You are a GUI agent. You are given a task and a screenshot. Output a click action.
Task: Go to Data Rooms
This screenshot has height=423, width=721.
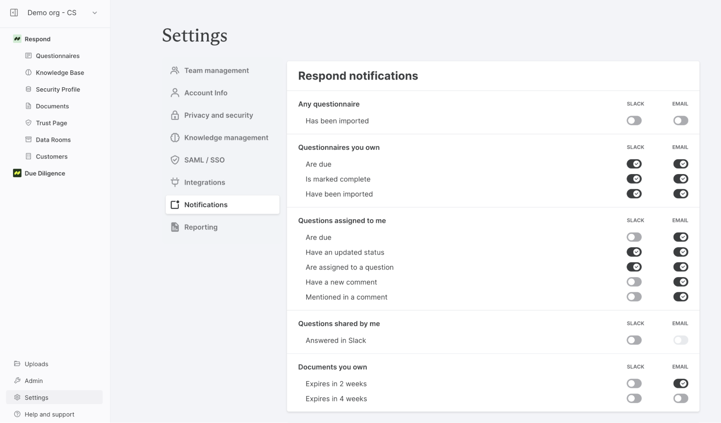(x=53, y=139)
